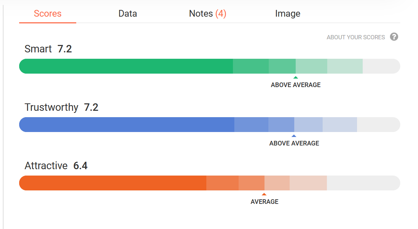Image resolution: width=418 pixels, height=229 pixels.
Task: Select the Image tab
Action: 288,13
